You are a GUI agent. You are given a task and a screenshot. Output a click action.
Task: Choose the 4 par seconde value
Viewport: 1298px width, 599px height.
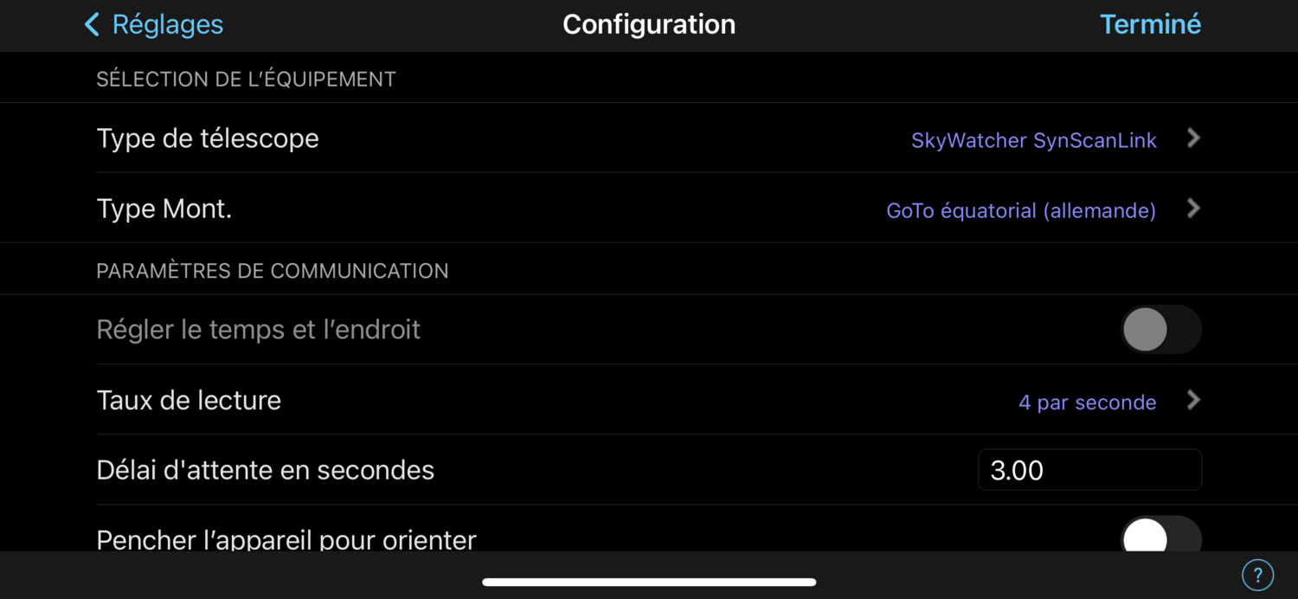[1087, 403]
